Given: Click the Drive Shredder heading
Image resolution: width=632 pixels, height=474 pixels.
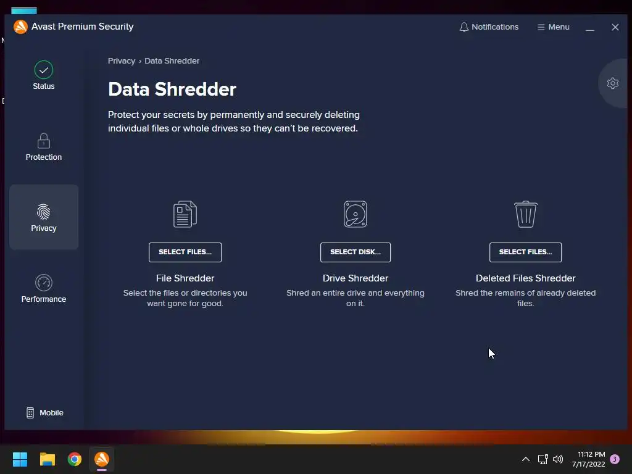Looking at the screenshot, I should [355, 278].
